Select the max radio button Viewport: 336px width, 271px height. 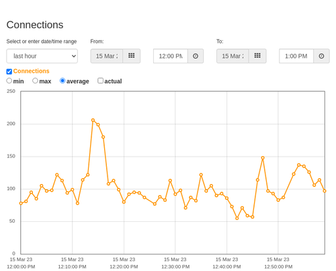35,81
